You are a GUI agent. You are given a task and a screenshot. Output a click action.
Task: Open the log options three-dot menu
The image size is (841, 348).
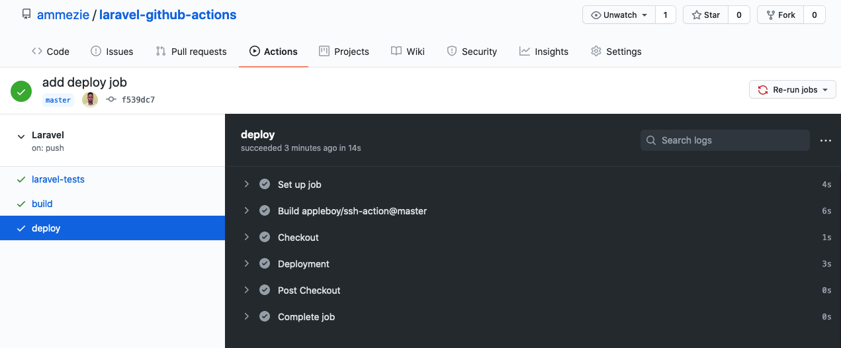(825, 140)
